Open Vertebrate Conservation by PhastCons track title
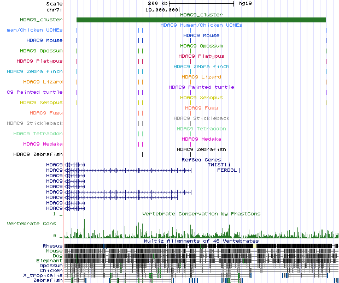 (x=201, y=214)
